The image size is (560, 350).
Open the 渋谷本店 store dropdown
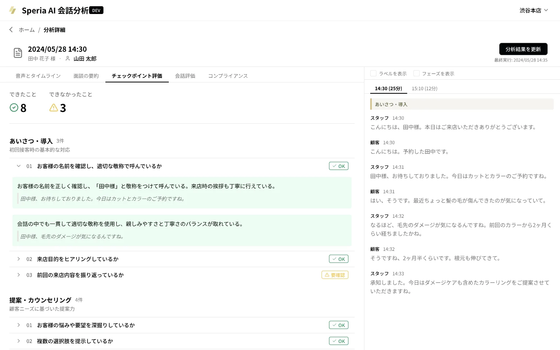point(534,10)
